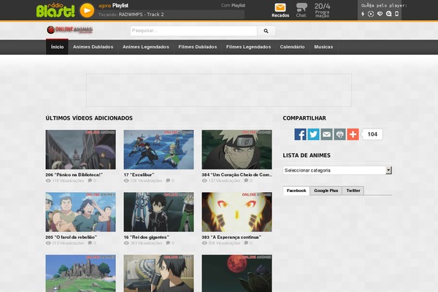438x292 pixels.
Task: Click comments icon under 17 Excalibur
Action: pos(168,180)
